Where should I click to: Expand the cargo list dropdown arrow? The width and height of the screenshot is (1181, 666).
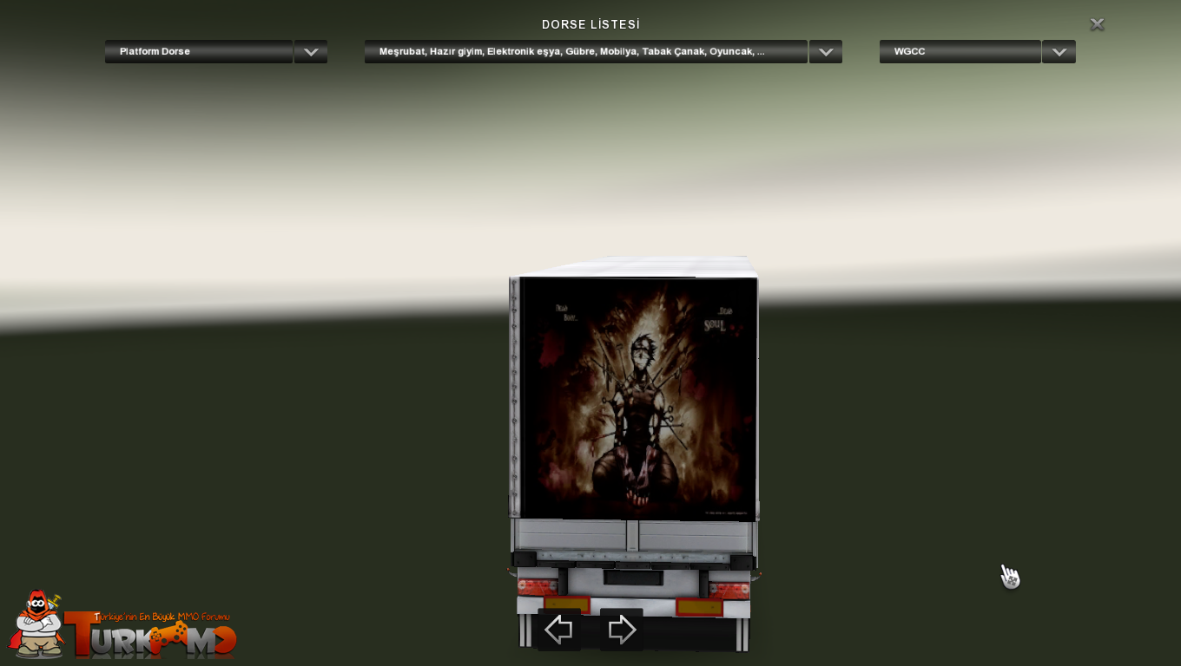pos(826,52)
